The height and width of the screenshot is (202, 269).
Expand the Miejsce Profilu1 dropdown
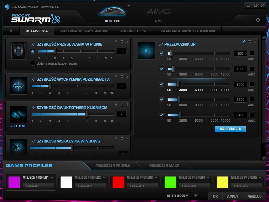click(x=52, y=178)
